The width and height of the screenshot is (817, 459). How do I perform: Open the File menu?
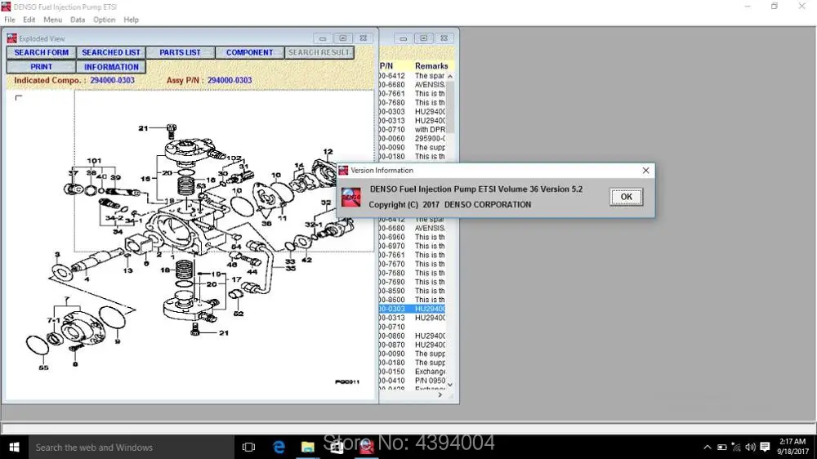[x=10, y=20]
